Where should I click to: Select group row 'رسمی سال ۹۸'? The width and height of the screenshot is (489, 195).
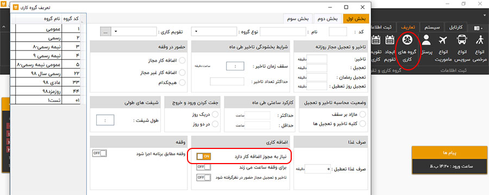[45, 74]
